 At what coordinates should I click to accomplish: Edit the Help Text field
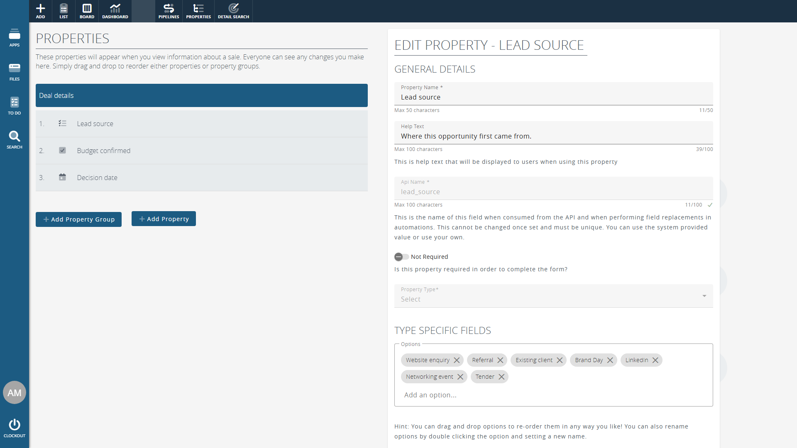pyautogui.click(x=554, y=133)
